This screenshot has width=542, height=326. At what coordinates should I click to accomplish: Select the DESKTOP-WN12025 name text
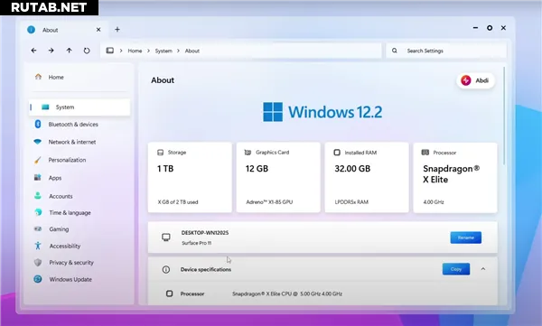[205, 233]
